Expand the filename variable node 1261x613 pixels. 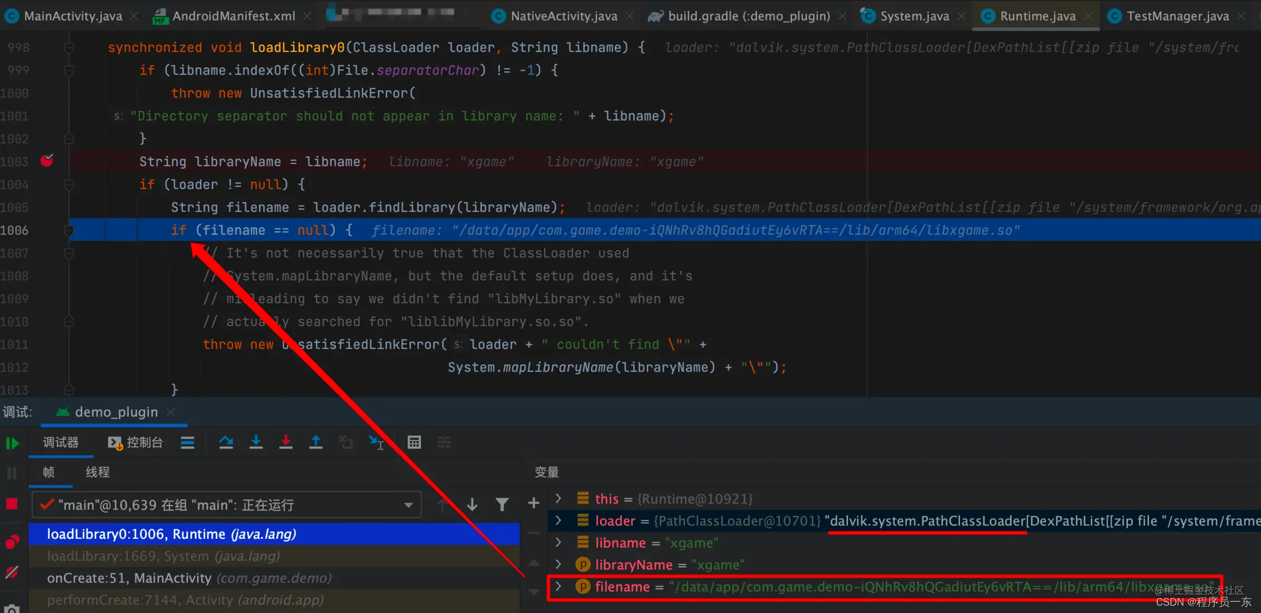click(x=558, y=586)
